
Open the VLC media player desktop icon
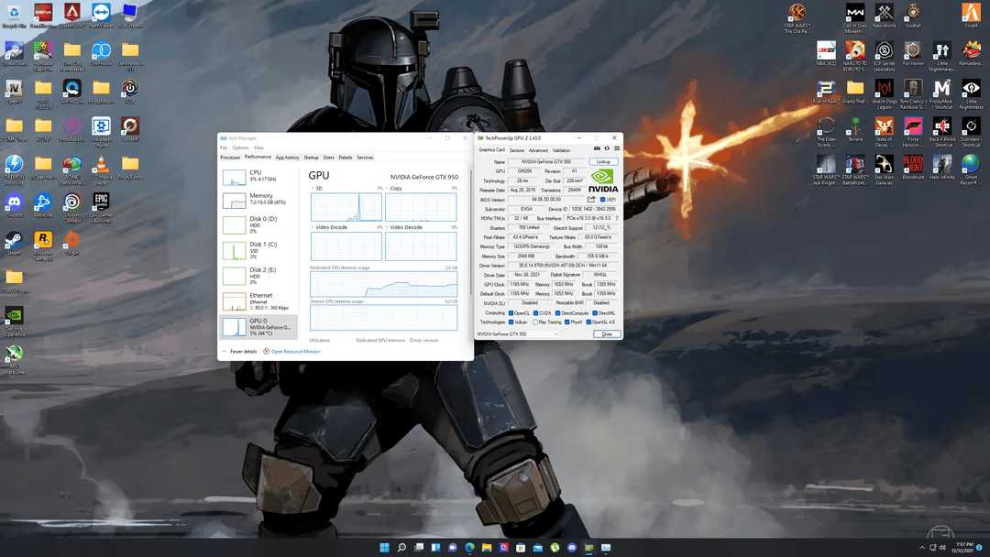[101, 168]
